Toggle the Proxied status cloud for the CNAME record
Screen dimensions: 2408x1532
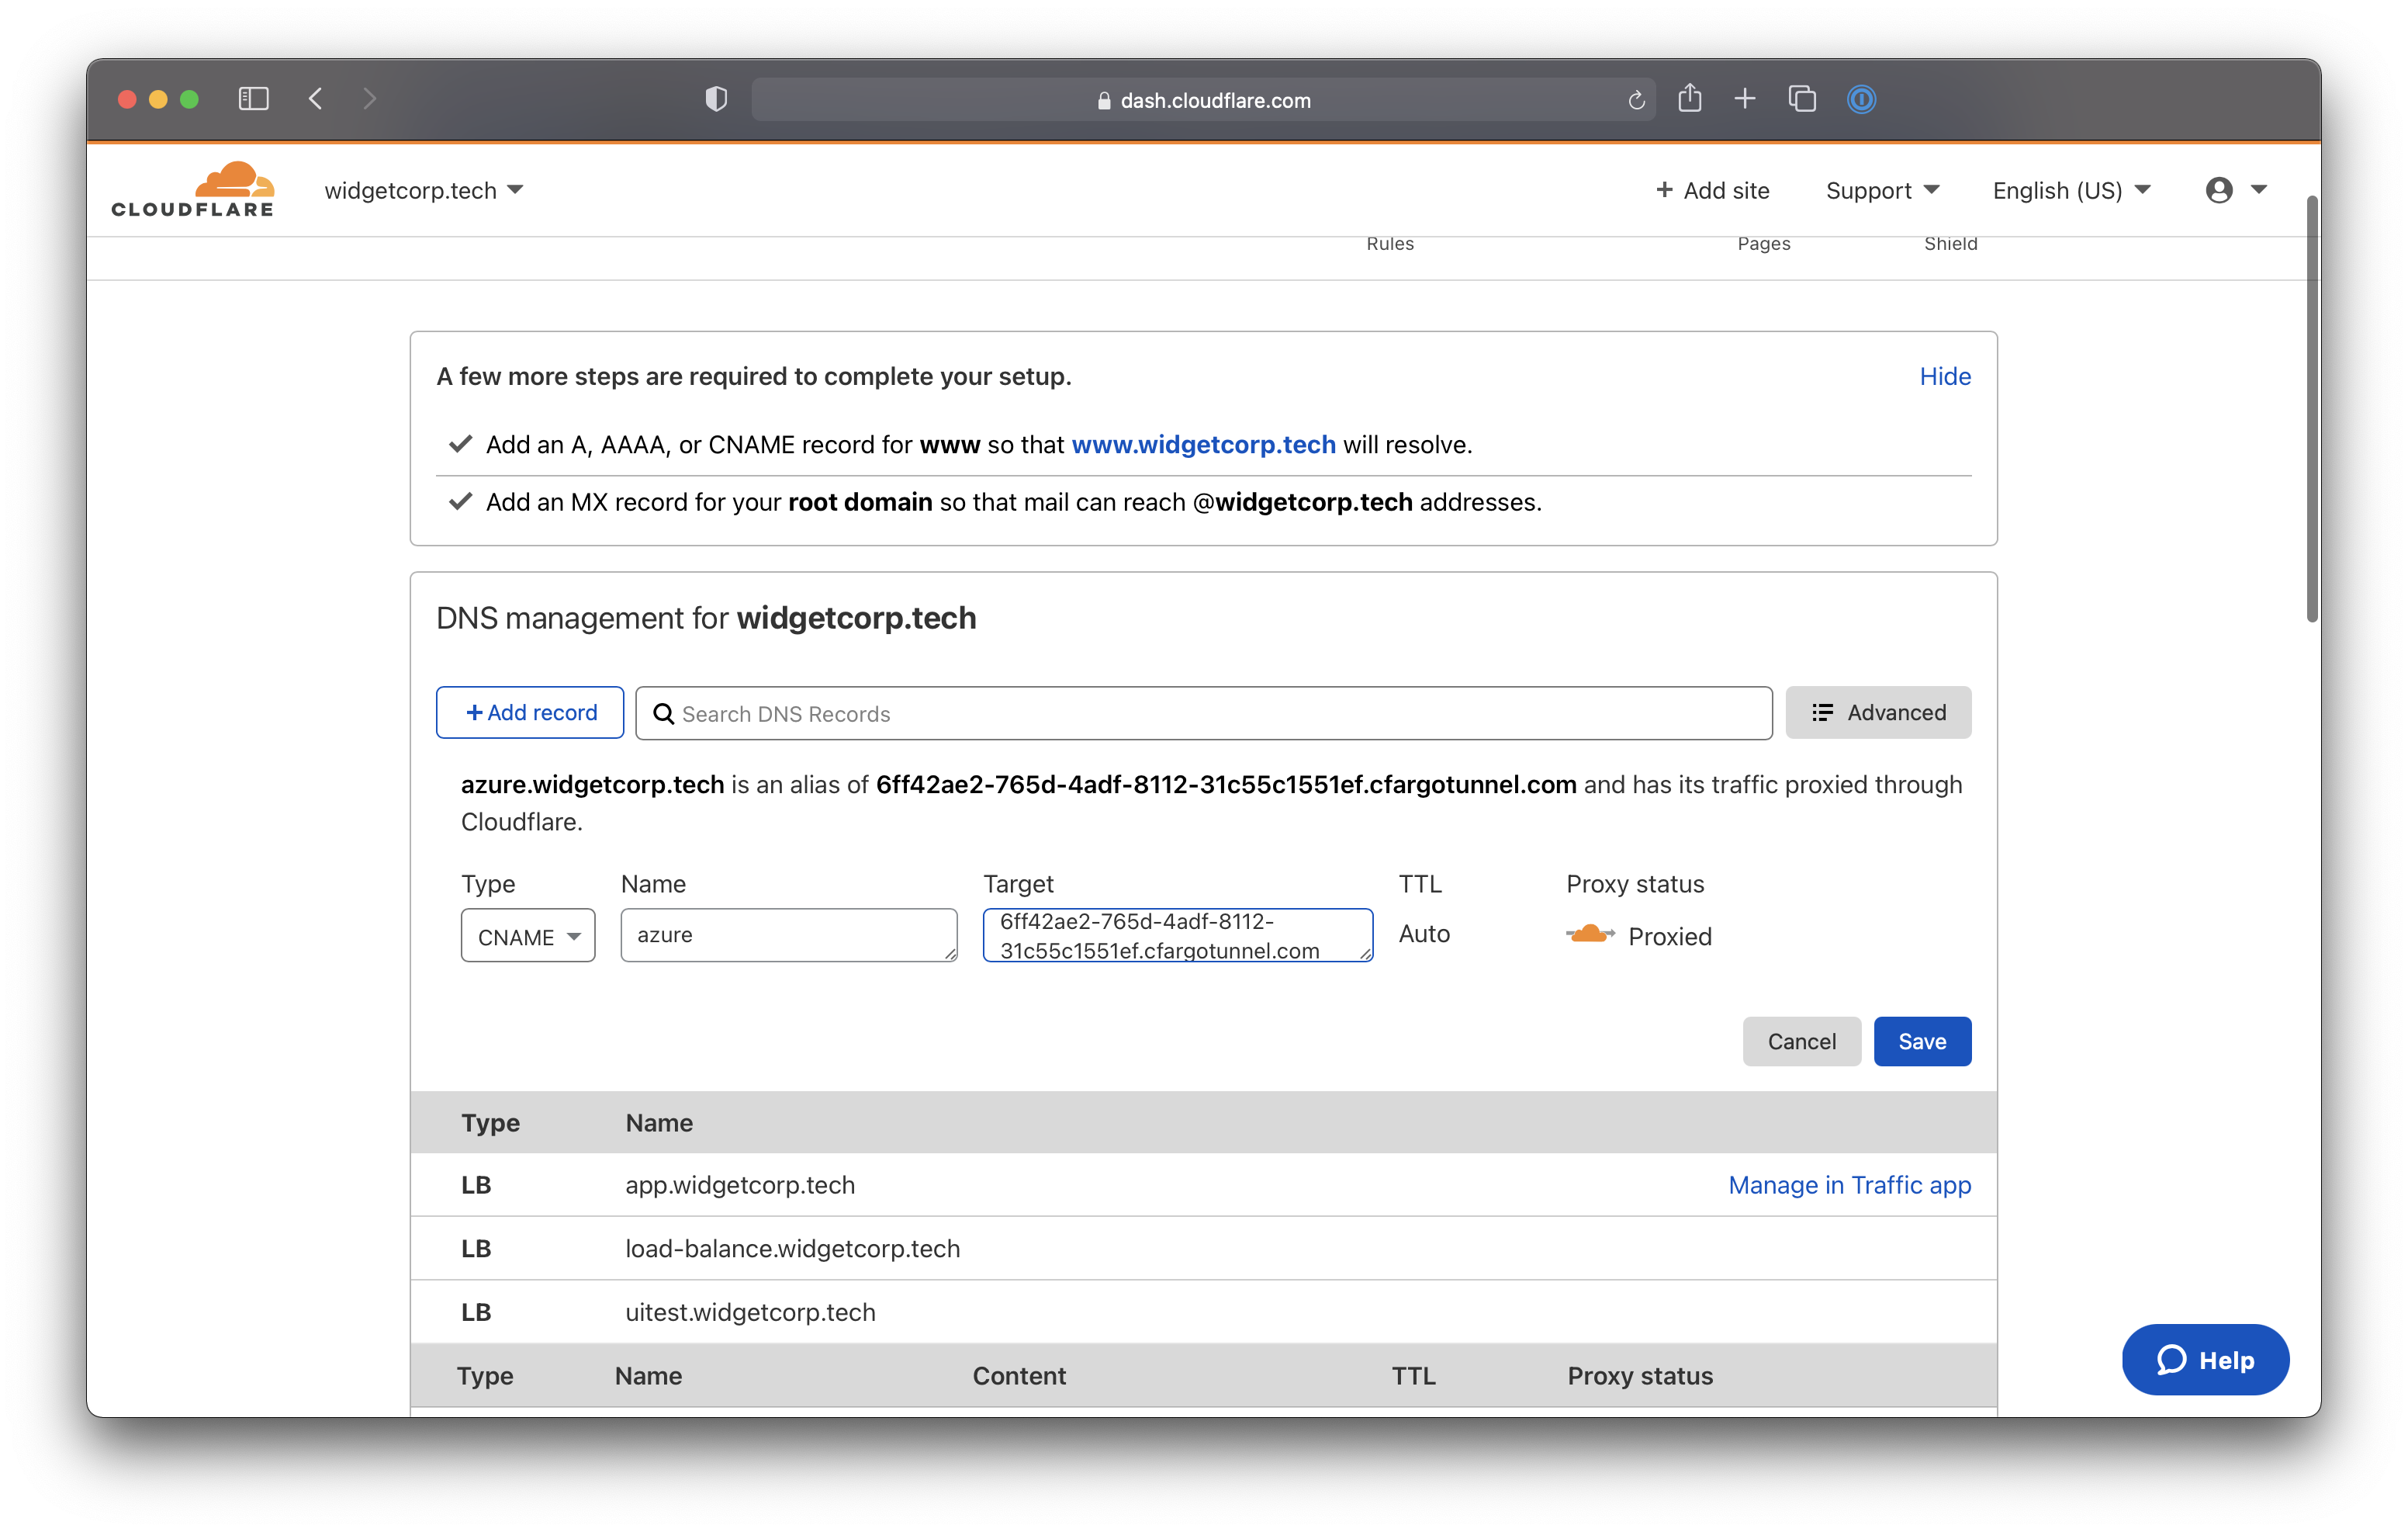pos(1590,934)
